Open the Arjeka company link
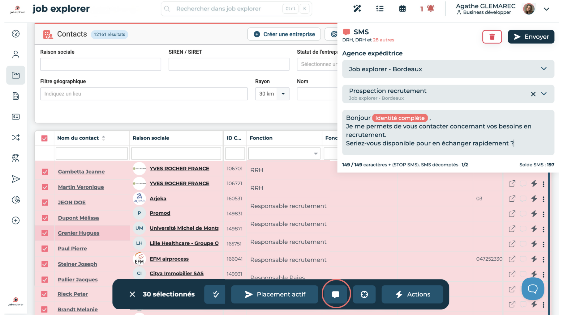This screenshot has width=563, height=315. click(158, 199)
